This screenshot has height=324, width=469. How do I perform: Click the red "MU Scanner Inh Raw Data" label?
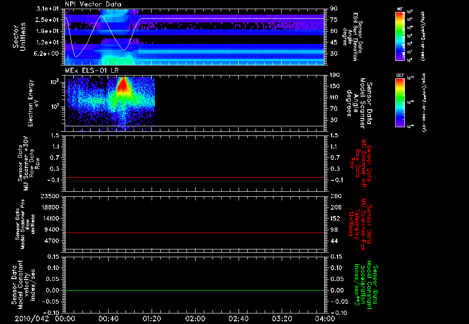coord(361,163)
